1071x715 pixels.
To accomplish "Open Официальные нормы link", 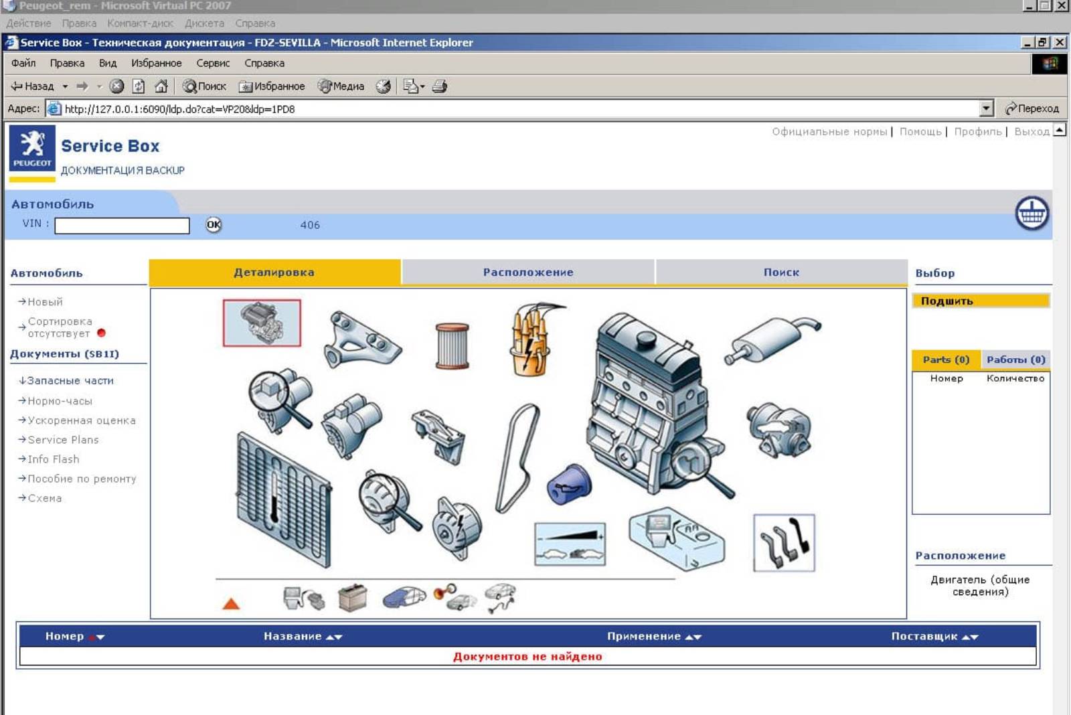I will tap(829, 132).
